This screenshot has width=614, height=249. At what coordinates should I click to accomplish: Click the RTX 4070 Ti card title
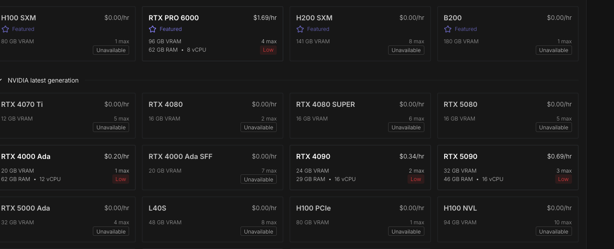point(22,105)
